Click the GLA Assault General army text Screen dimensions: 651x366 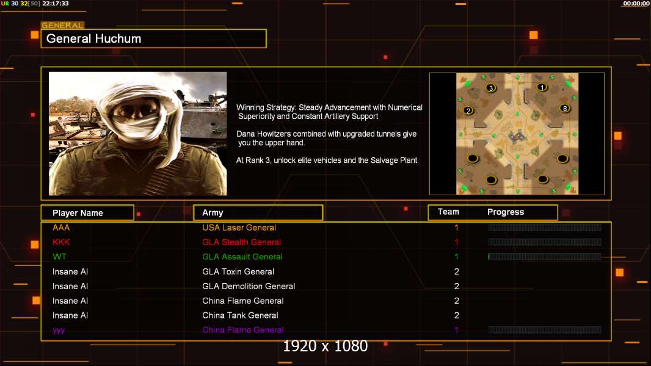tap(242, 257)
